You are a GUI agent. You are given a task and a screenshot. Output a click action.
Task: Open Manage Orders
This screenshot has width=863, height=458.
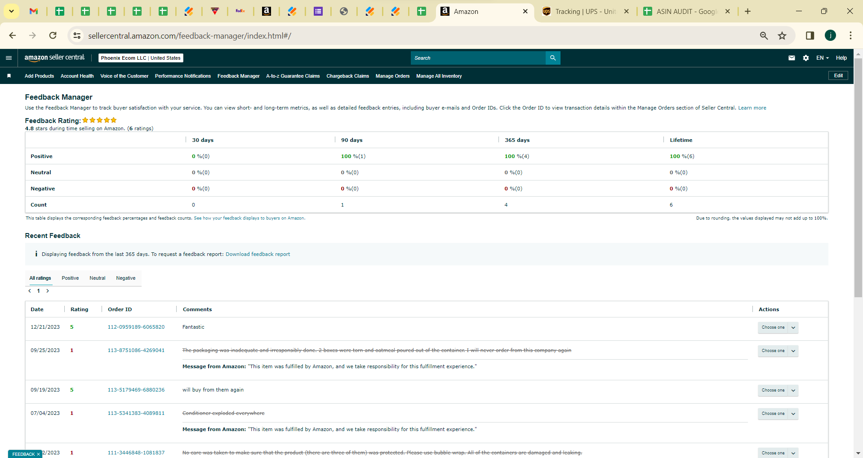coord(393,76)
